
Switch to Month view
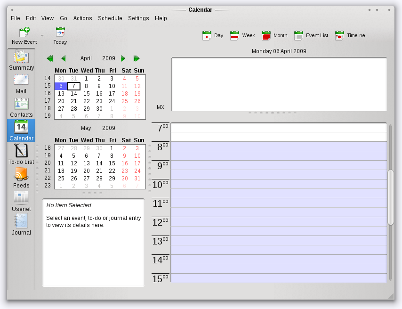point(274,35)
